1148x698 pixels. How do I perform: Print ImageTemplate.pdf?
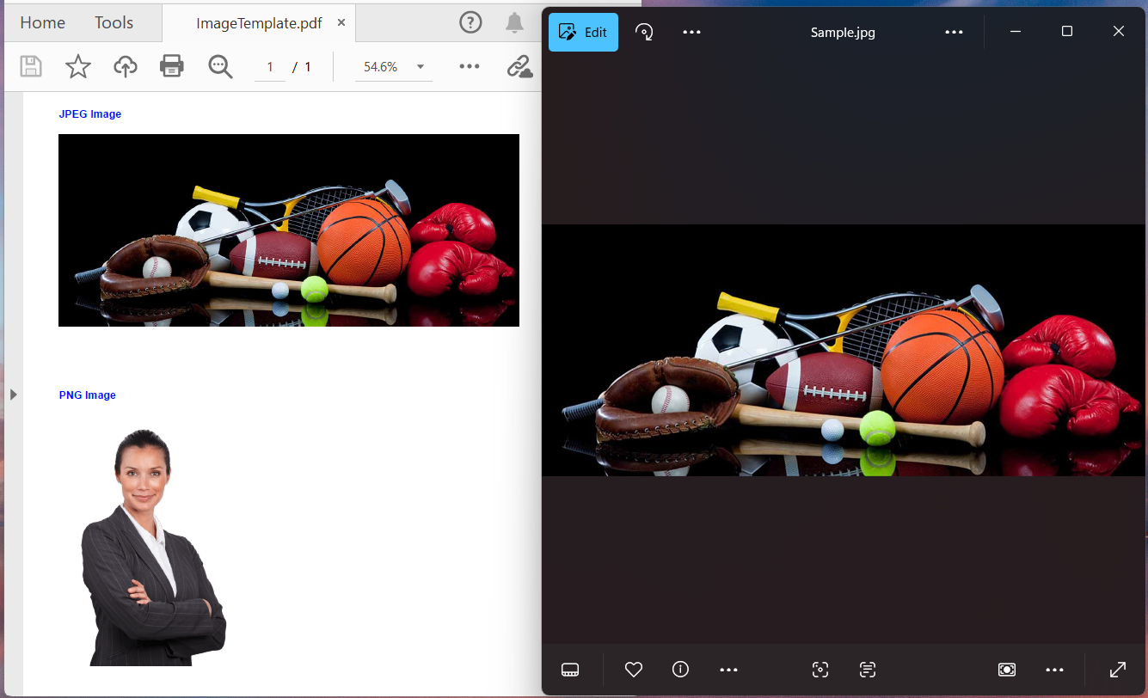coord(171,66)
